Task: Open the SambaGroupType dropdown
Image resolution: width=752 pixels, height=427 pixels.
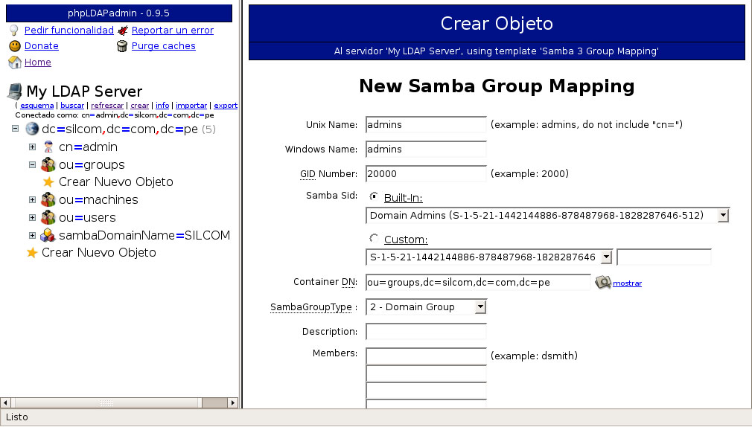Action: coord(480,306)
